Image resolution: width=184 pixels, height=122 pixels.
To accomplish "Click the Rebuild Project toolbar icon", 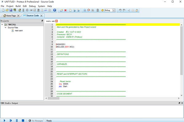I will coord(89,10).
